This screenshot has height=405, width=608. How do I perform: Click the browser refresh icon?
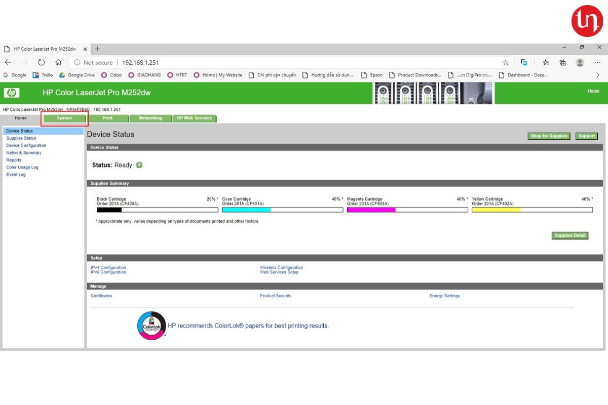coord(42,62)
